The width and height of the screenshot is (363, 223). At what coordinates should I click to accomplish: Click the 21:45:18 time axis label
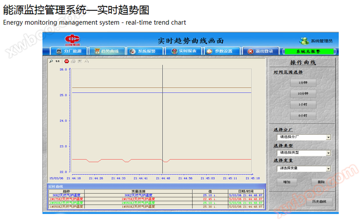pos(253,178)
